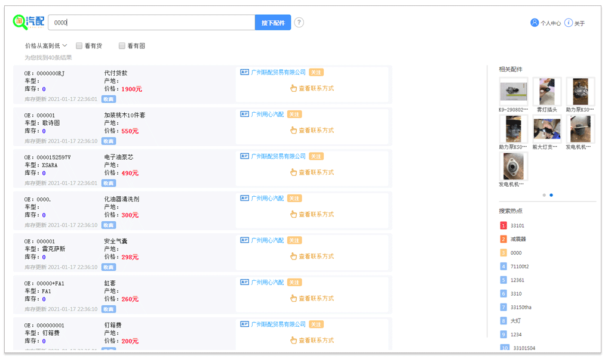Enable the 看有图 checkbox
Image resolution: width=605 pixels, height=359 pixels.
tap(122, 46)
